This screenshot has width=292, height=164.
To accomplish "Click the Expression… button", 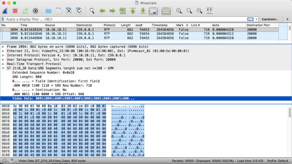I will (x=270, y=19).
